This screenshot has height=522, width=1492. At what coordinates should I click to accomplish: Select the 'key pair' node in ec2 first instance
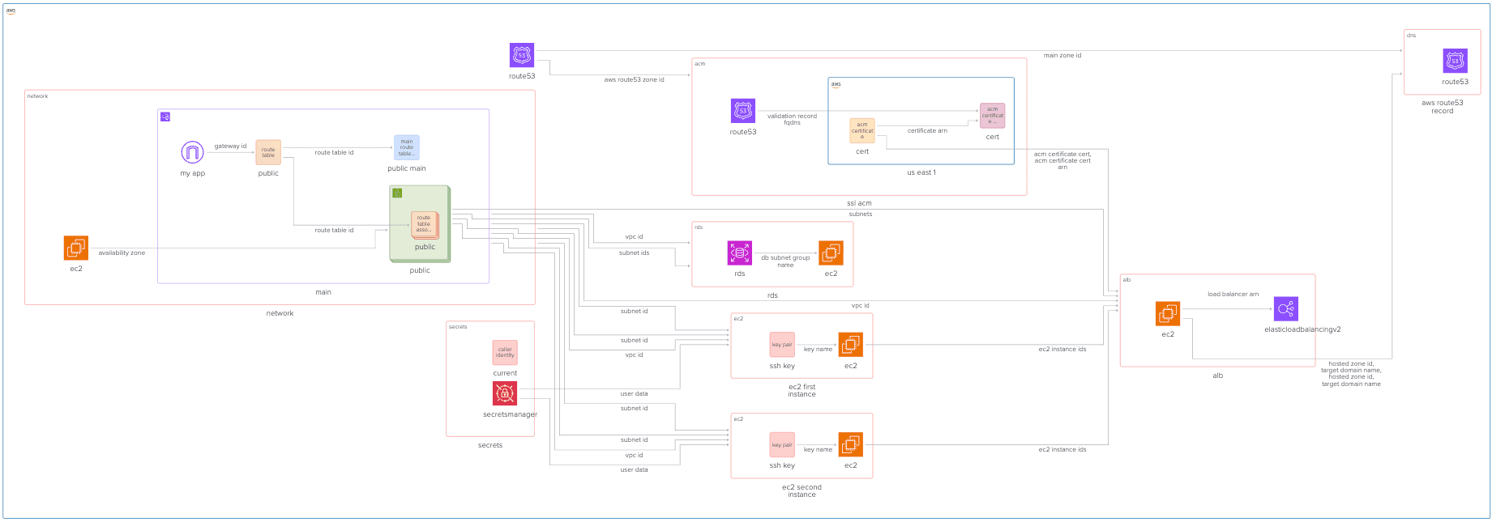click(782, 345)
